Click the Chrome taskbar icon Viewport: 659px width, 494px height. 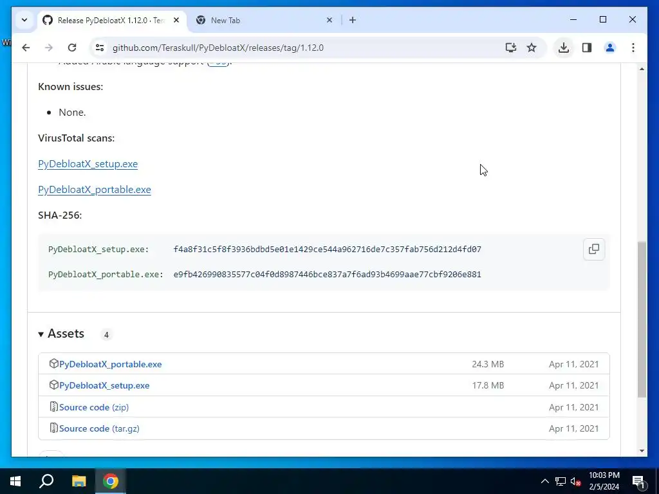(111, 481)
